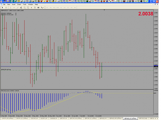Launch Internet Explorer from top icon bar
The width and height of the screenshot is (161, 120).
[16, 1]
